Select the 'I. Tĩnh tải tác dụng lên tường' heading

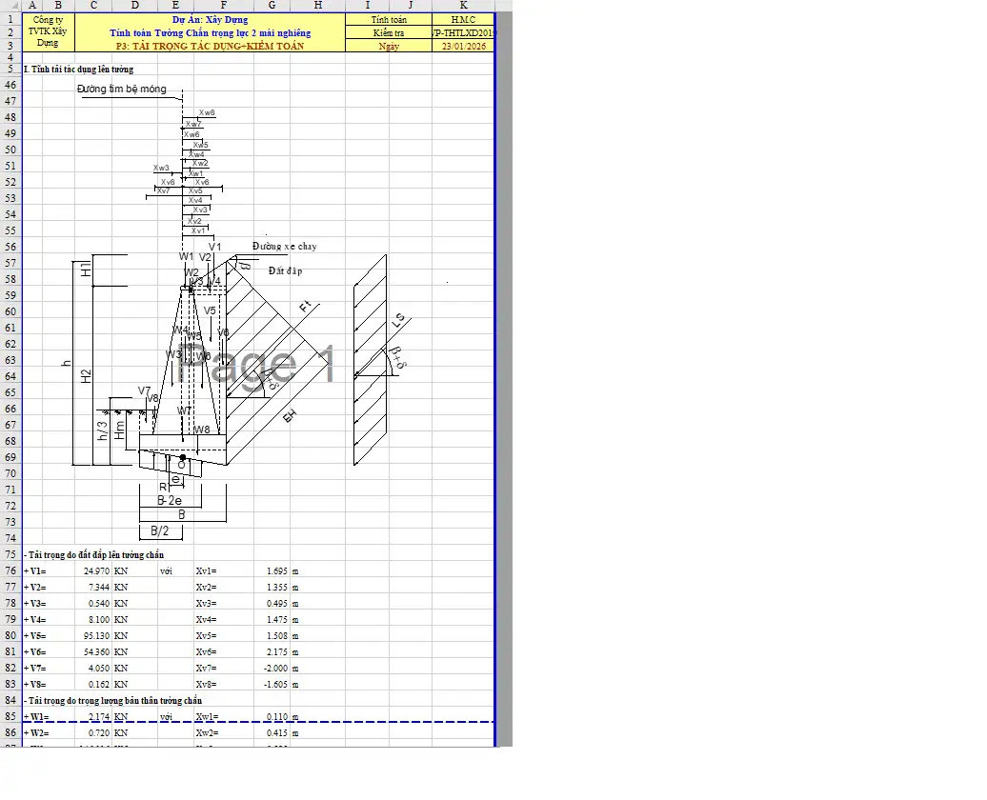[79, 69]
